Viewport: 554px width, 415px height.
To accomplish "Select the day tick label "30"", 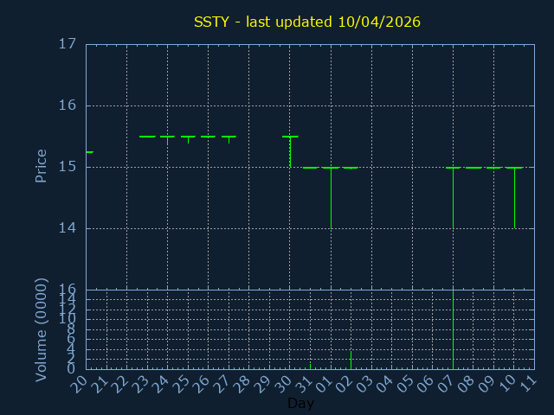I will pos(283,384).
